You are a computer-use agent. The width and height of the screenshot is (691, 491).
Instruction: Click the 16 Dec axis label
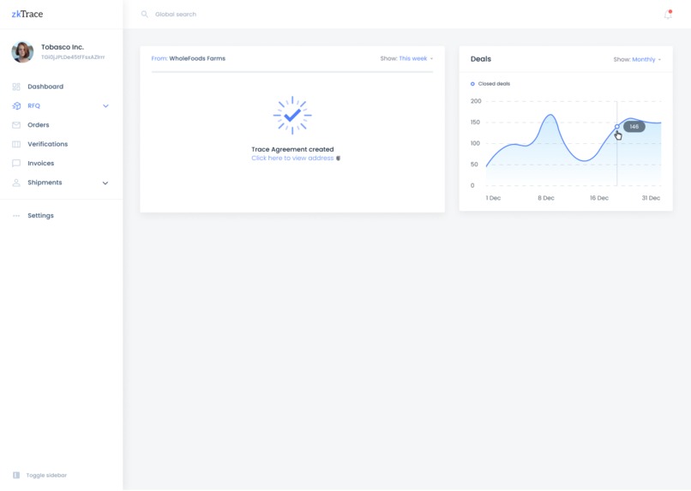point(599,198)
